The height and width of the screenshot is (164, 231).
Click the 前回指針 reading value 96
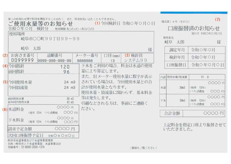coord(66,72)
